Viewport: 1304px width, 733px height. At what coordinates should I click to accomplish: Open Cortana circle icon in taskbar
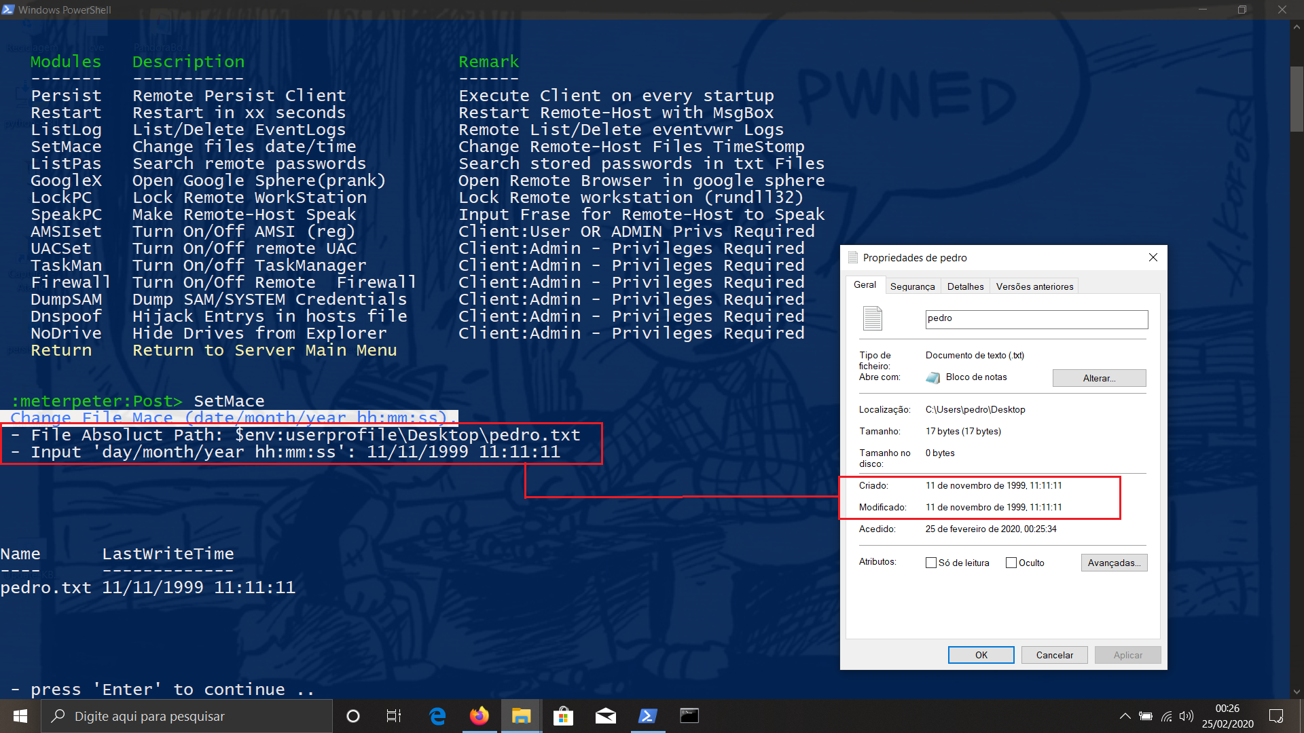pyautogui.click(x=353, y=716)
